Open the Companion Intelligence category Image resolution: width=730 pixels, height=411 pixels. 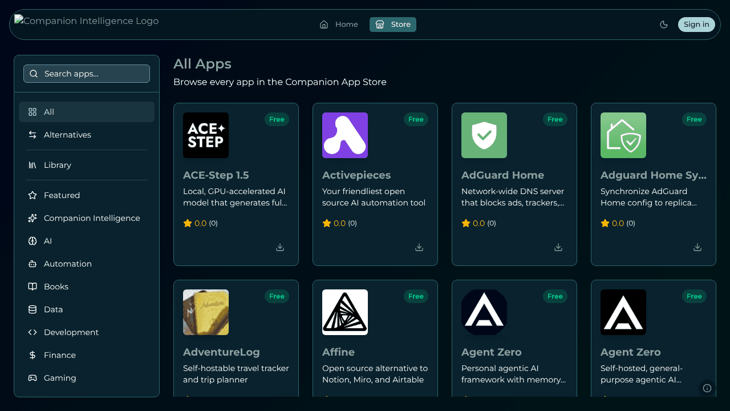[x=87, y=218]
